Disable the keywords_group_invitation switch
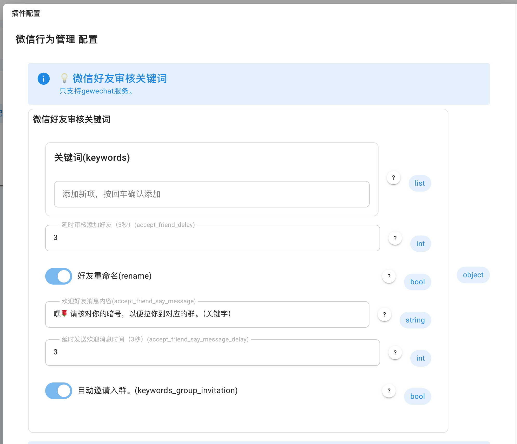Viewport: 517px width, 444px height. [59, 391]
